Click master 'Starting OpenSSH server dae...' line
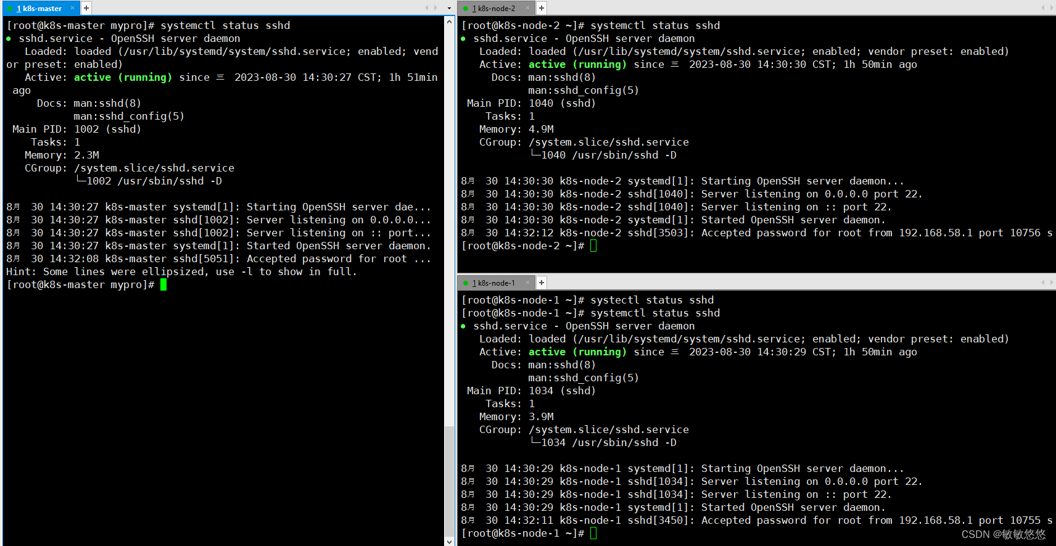This screenshot has width=1056, height=546. (218, 207)
